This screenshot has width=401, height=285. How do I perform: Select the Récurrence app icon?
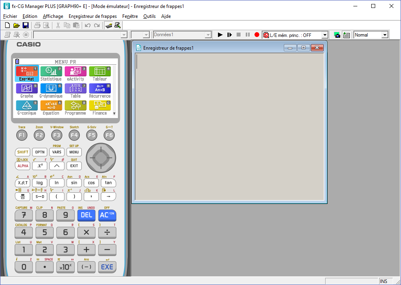[x=100, y=91]
